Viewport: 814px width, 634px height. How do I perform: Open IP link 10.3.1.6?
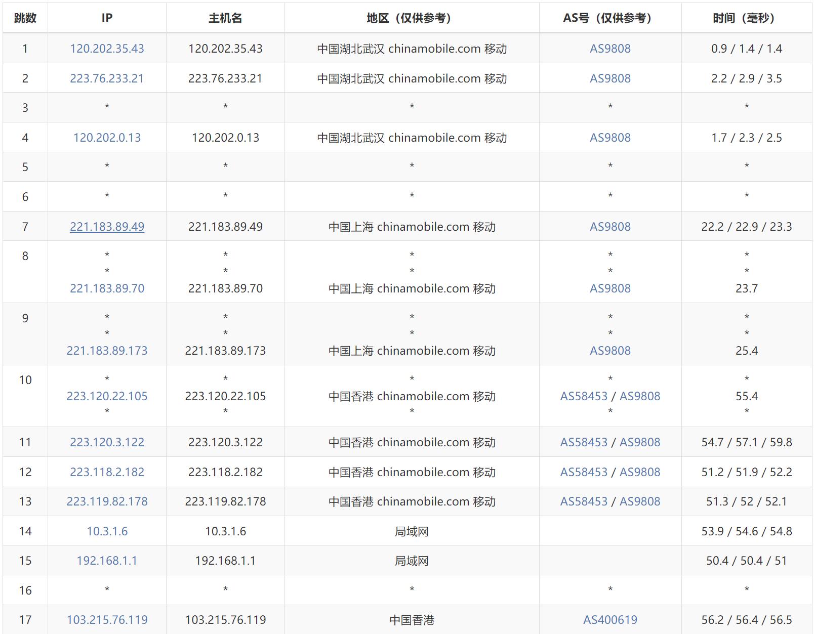[x=107, y=531]
